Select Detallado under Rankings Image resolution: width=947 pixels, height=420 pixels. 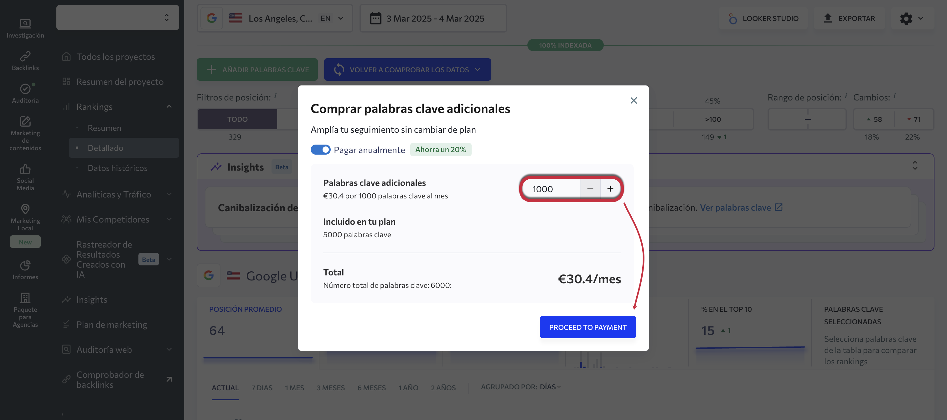[x=124, y=148]
